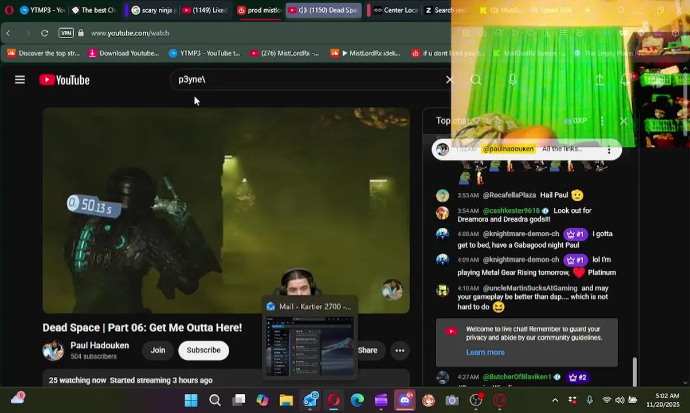The height and width of the screenshot is (413, 690).
Task: Open pinned message options menu
Action: (x=609, y=150)
